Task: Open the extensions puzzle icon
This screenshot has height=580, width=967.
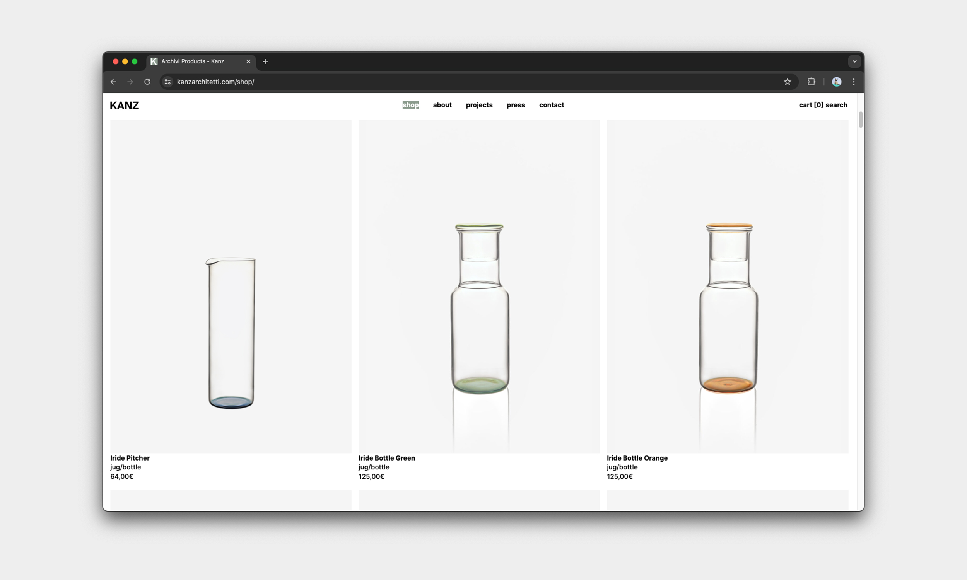Action: click(x=811, y=82)
